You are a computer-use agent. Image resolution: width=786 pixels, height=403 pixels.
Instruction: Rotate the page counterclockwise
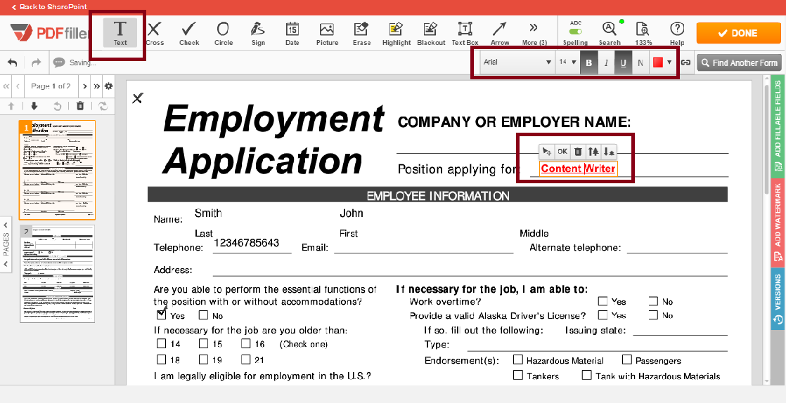click(x=57, y=105)
